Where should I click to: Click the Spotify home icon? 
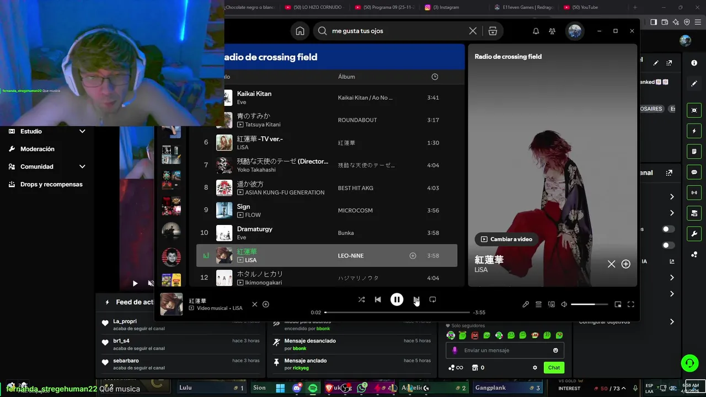pyautogui.click(x=300, y=31)
